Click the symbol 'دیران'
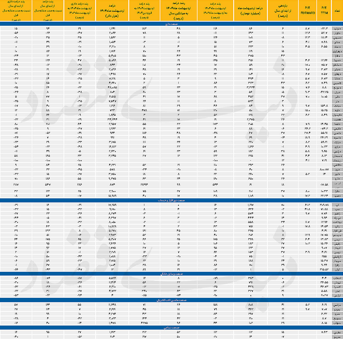The image size is (343, 339). click(337, 92)
